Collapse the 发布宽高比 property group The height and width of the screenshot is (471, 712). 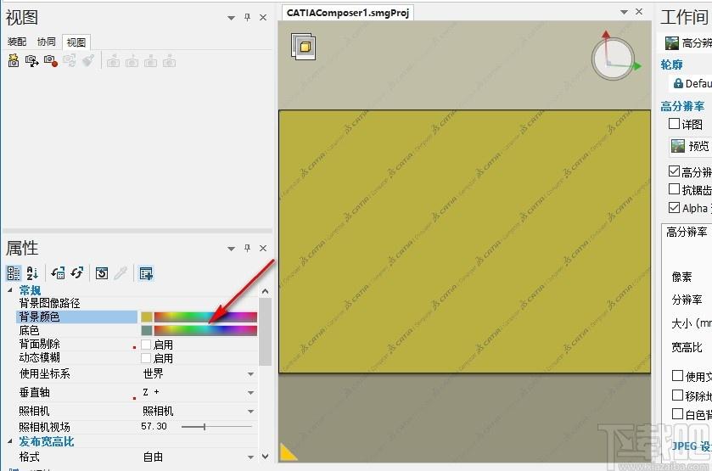coord(10,441)
